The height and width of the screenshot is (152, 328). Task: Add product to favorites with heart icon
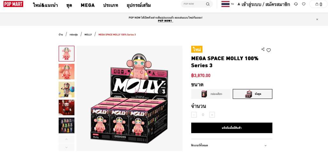[269, 50]
